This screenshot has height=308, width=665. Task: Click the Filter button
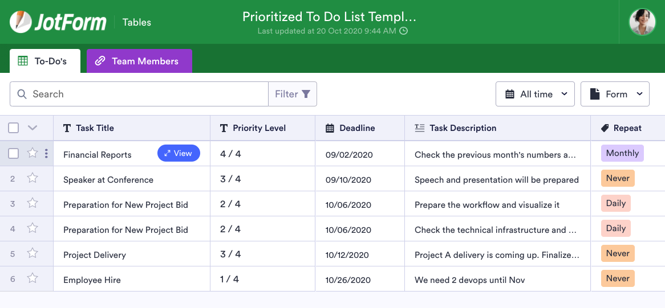(x=293, y=94)
